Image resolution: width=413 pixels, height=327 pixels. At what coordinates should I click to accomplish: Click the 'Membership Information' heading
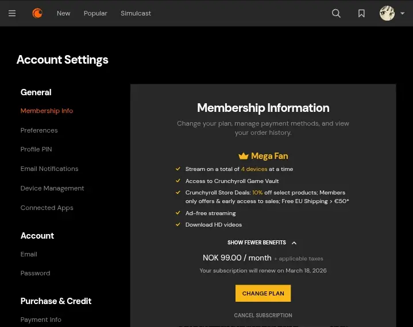[263, 108]
